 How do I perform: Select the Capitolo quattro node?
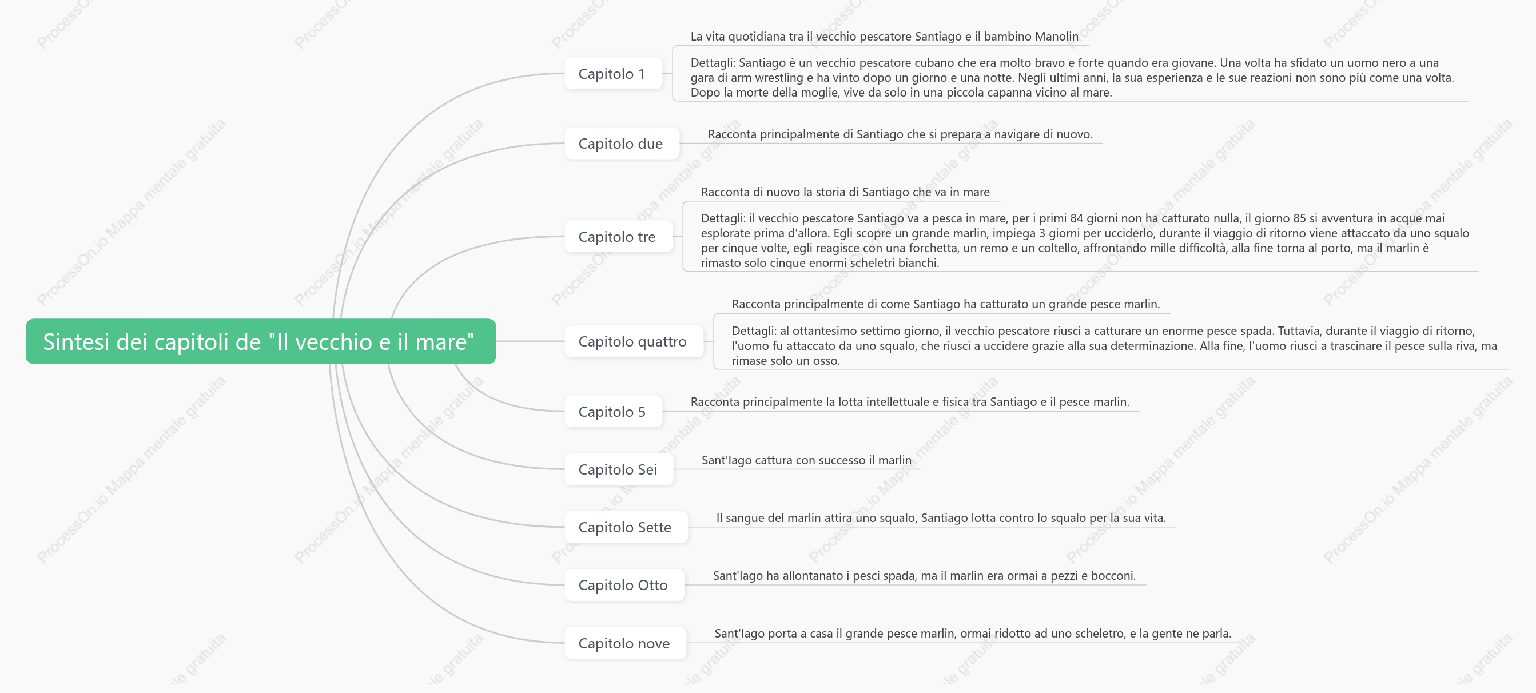click(633, 341)
